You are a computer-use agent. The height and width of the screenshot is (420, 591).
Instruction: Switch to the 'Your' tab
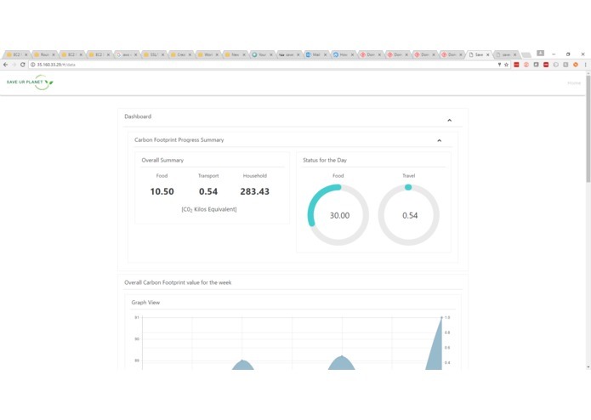261,54
